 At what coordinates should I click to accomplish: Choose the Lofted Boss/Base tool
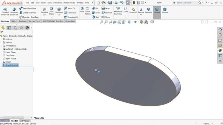(x=28, y=12)
